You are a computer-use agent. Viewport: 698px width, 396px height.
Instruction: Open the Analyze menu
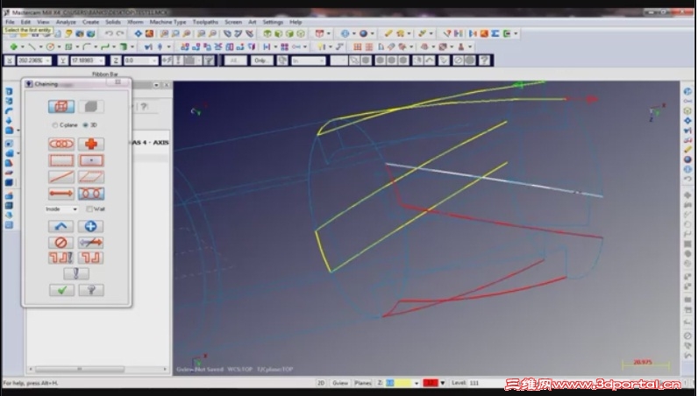[66, 22]
